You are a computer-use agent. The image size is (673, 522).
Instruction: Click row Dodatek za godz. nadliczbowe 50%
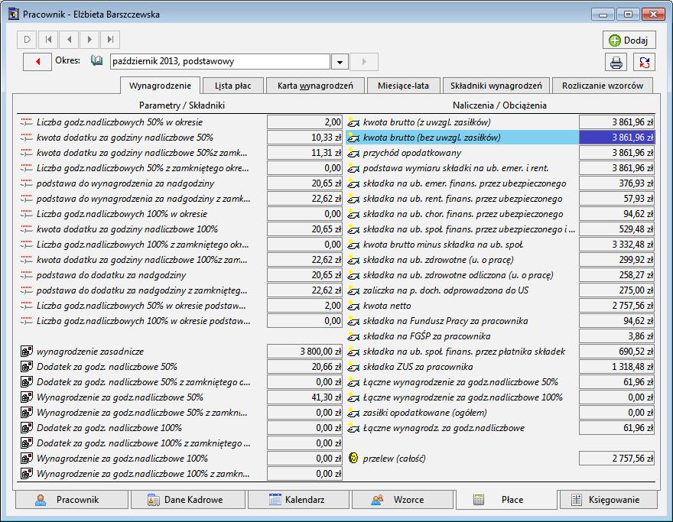click(x=180, y=367)
